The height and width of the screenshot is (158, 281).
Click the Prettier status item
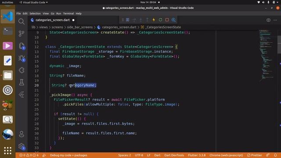click(255, 155)
